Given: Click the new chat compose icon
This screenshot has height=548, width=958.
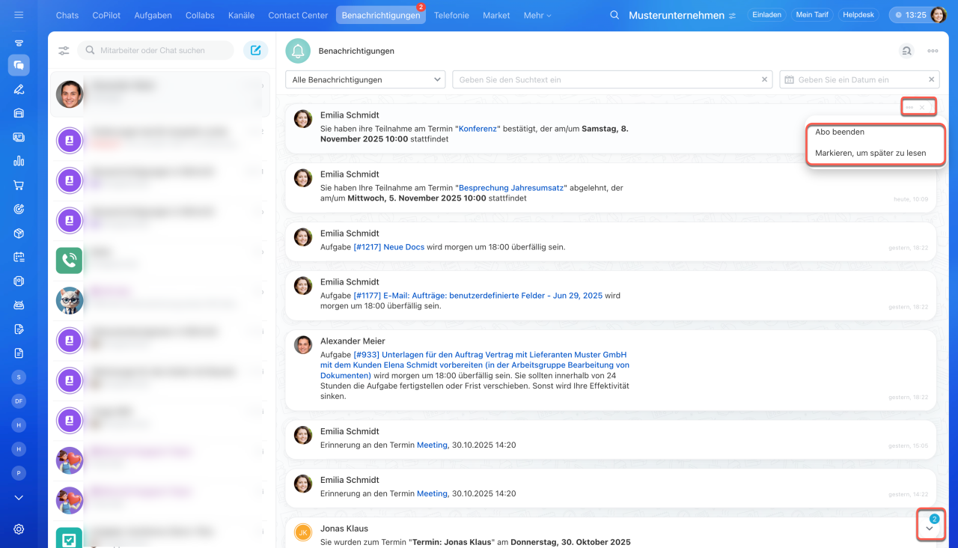Looking at the screenshot, I should 255,50.
